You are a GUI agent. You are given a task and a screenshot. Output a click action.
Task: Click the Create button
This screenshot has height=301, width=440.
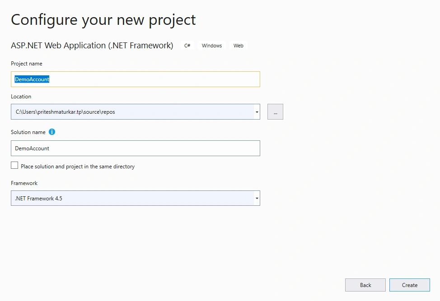coord(409,285)
